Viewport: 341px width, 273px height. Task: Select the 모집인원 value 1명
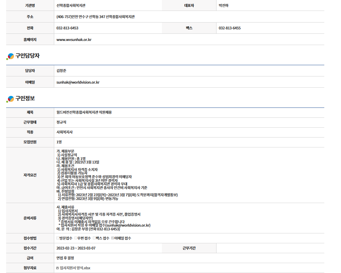tap(59, 142)
